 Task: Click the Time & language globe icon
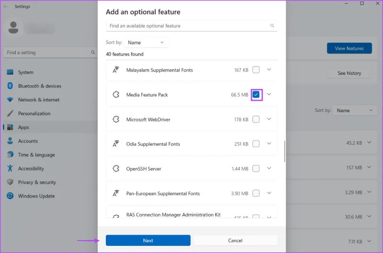click(10, 154)
